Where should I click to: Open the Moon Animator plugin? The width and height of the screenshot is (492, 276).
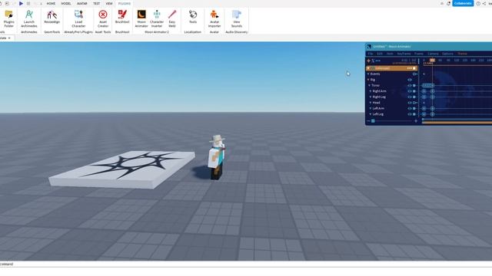[141, 18]
